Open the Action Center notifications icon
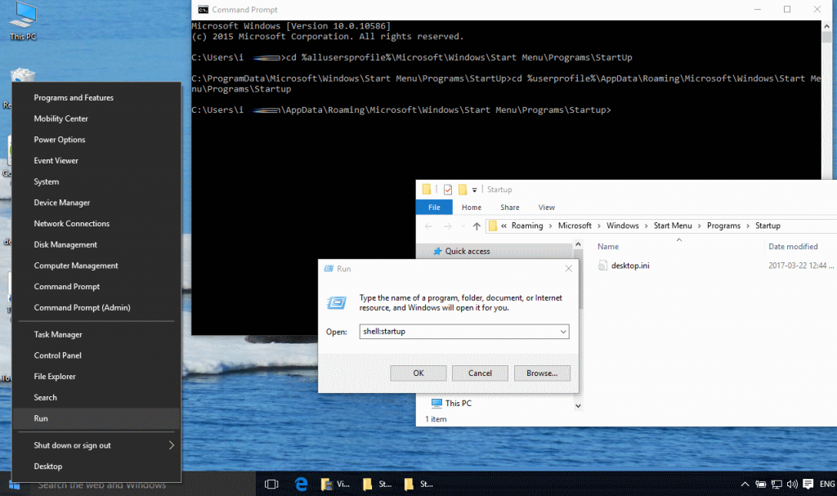This screenshot has width=837, height=496. pyautogui.click(x=808, y=484)
